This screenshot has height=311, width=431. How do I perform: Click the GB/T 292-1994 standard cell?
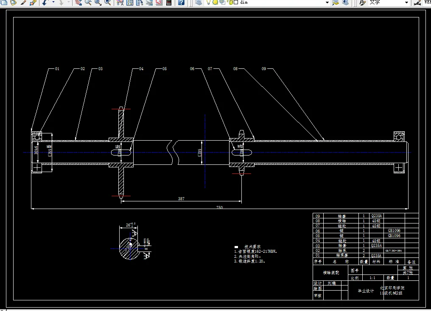tap(394, 250)
